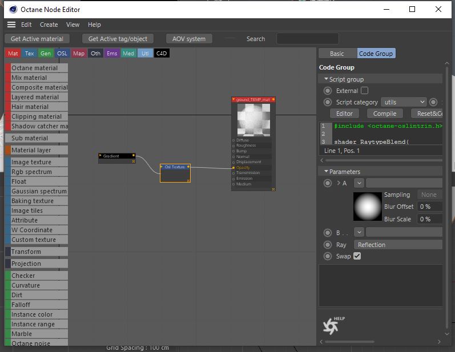455x352 pixels.
Task: Open the AOV system button
Action: (x=189, y=39)
